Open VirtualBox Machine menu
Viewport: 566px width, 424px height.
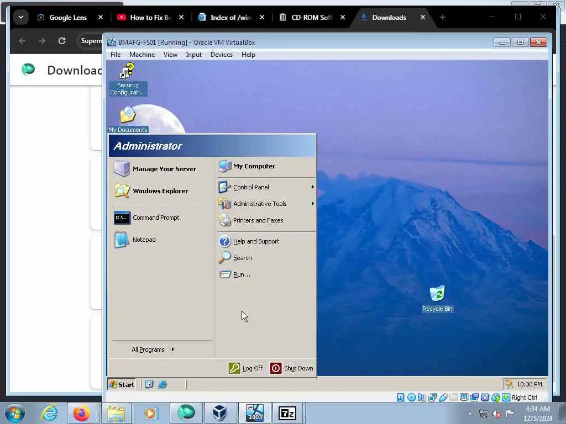(142, 55)
